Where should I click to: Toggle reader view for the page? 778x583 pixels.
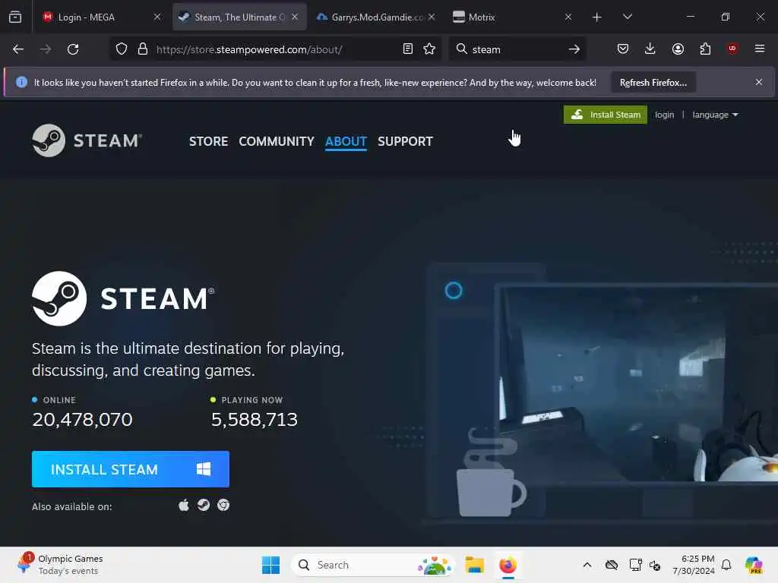point(408,49)
